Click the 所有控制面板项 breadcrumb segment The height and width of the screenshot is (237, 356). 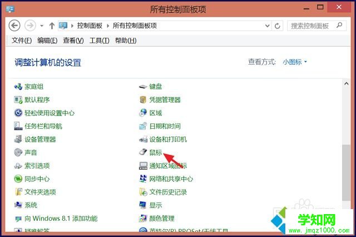[135, 26]
